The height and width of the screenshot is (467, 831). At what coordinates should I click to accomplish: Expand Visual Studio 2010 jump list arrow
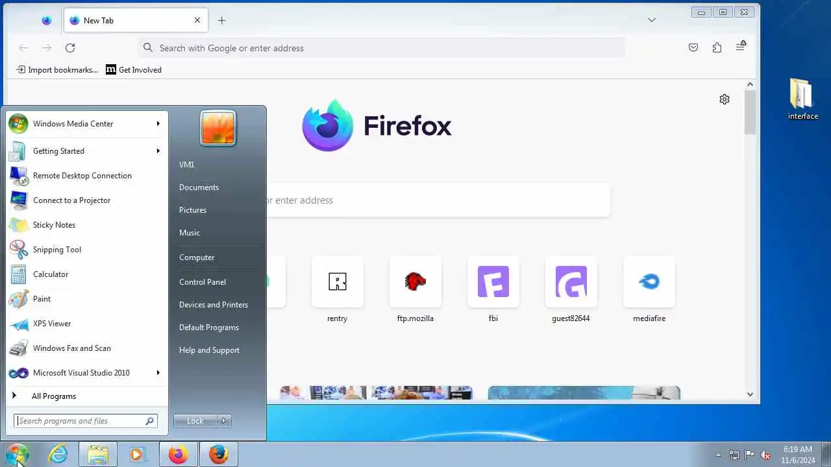coord(158,373)
